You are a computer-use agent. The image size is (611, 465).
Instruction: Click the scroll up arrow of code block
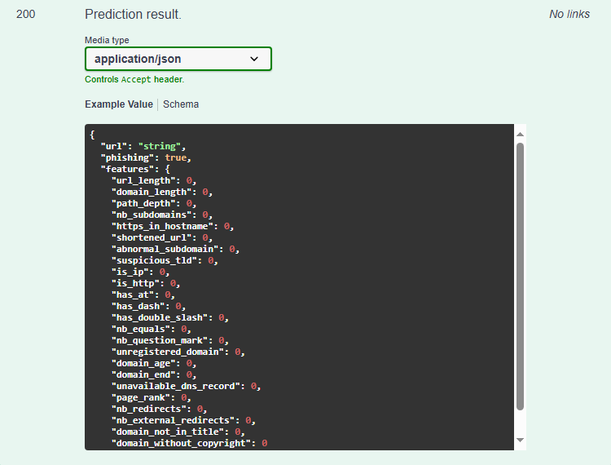click(520, 134)
